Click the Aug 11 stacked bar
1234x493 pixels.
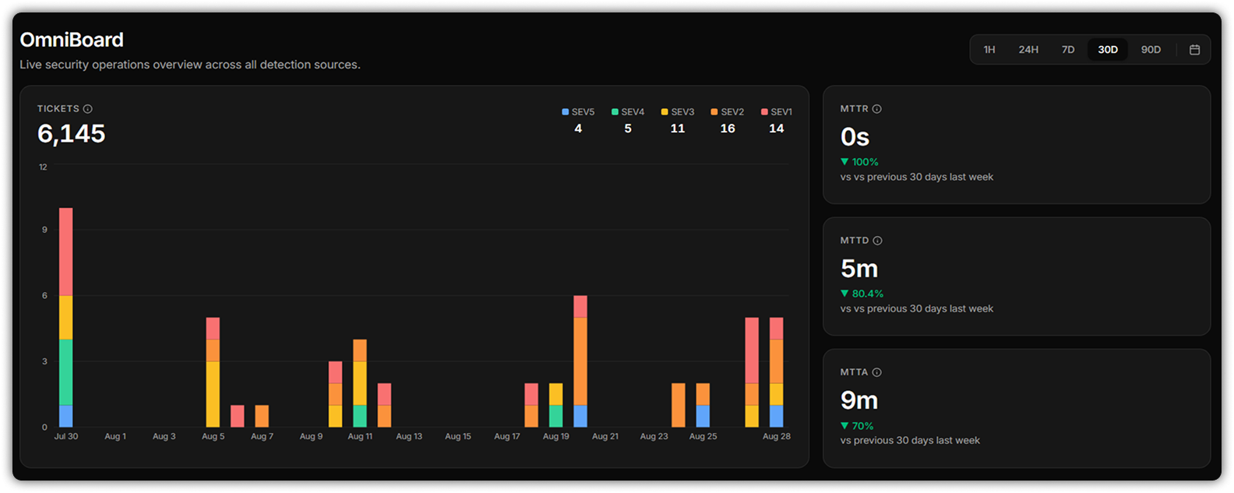360,383
